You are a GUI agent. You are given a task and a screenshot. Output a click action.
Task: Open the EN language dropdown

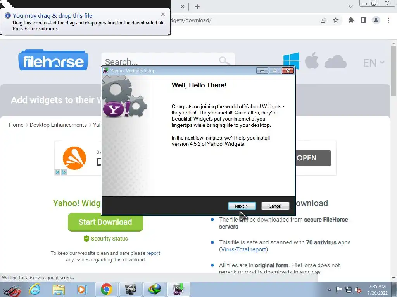(x=373, y=63)
